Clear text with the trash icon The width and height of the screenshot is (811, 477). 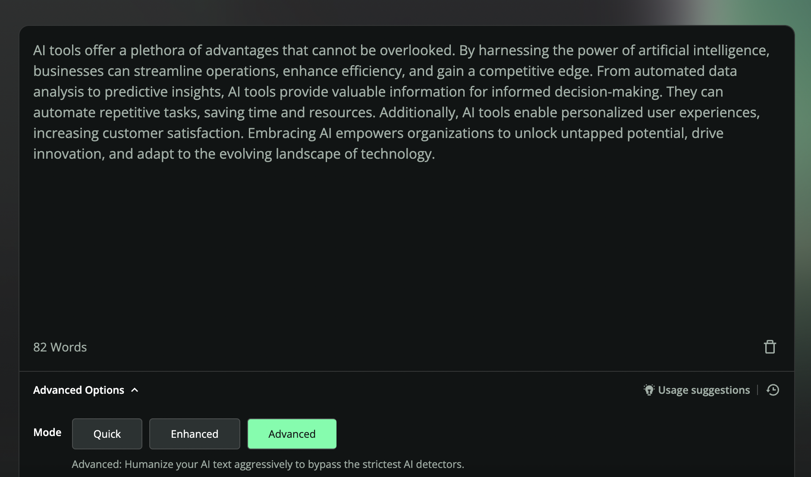770,347
